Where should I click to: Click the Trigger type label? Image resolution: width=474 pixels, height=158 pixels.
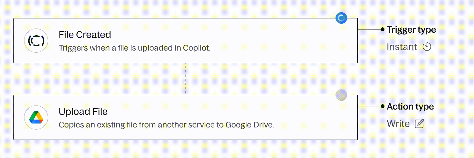(x=411, y=30)
